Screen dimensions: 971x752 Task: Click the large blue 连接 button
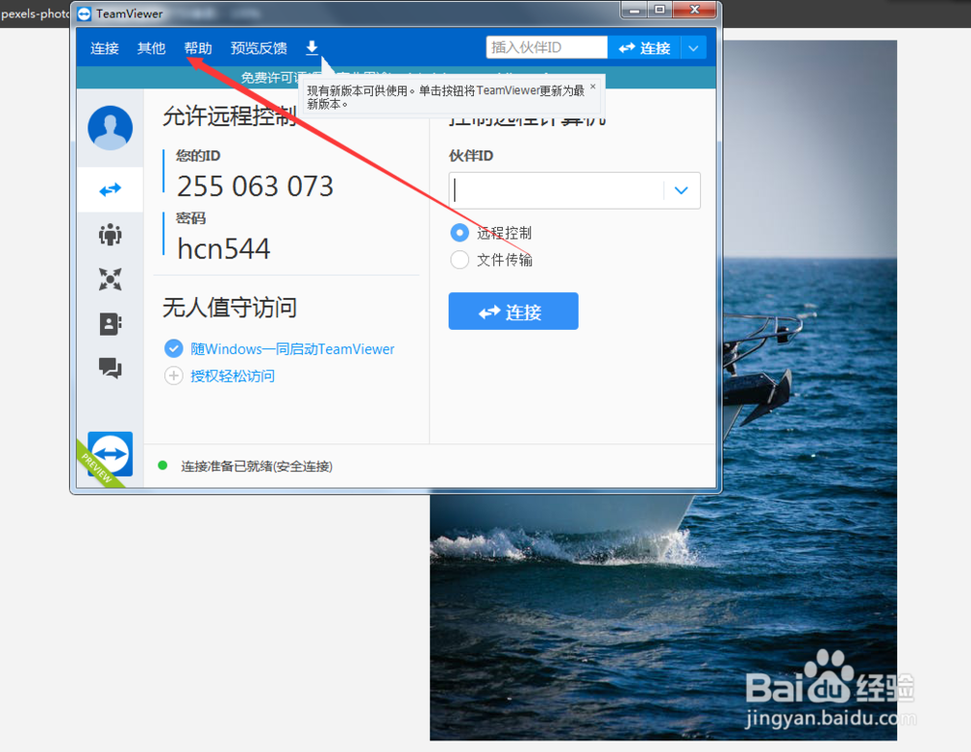tap(514, 311)
